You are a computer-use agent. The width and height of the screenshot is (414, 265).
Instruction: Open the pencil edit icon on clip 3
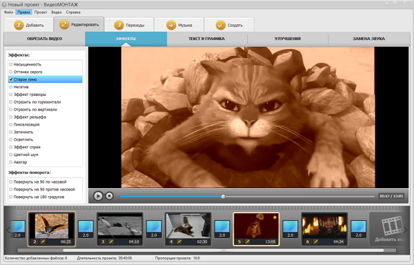[111, 242]
